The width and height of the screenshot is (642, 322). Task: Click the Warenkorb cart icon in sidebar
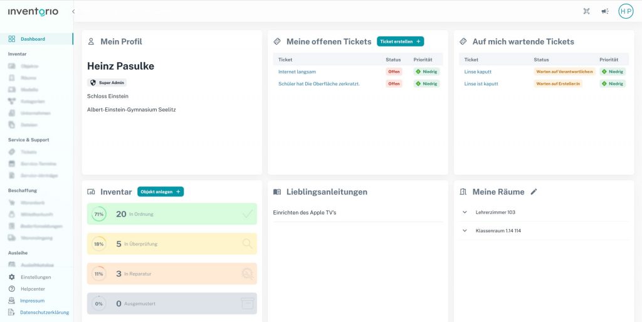(12, 202)
